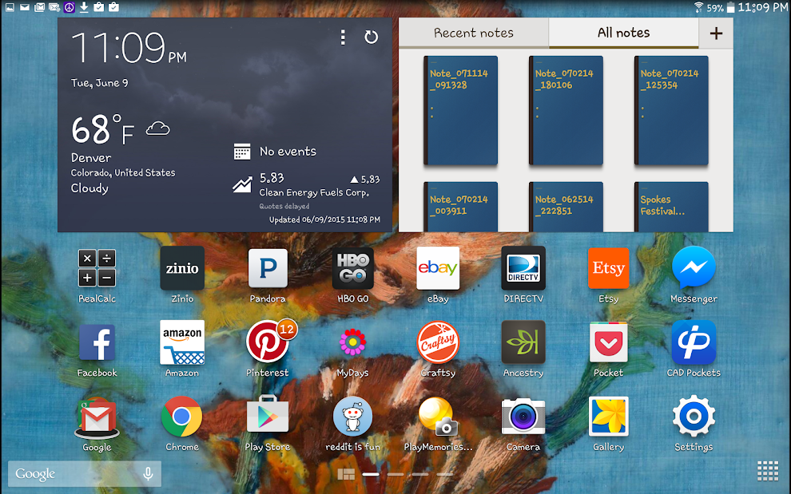Open the Google apps folder
791x494 pixels.
click(97, 417)
